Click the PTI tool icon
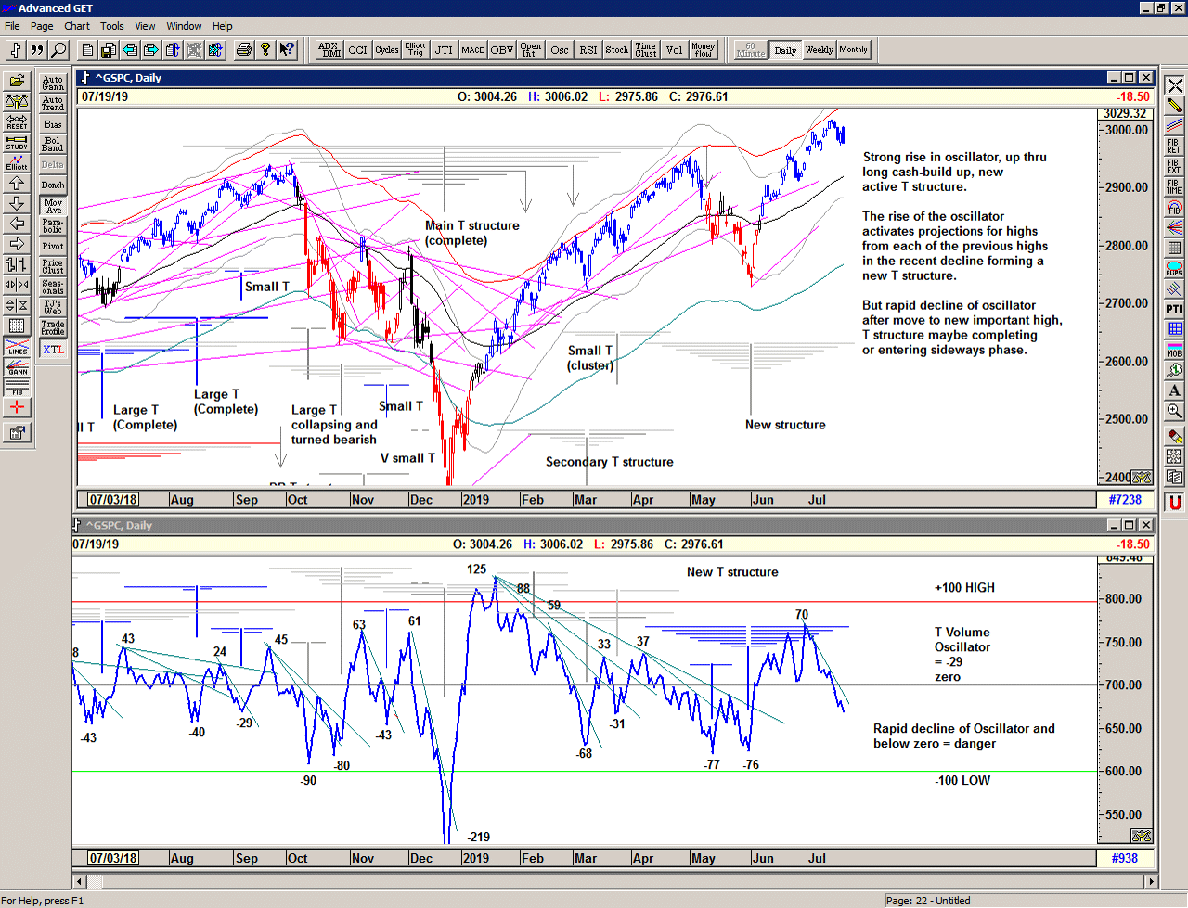This screenshot has width=1188, height=908. click(1174, 309)
